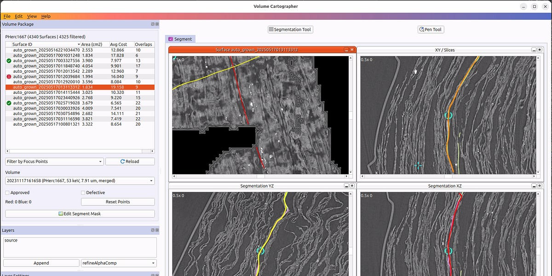Viewport: 552px width, 276px height.
Task: Click green check icon of auto_grown_20250517003327556
Action: (9, 61)
